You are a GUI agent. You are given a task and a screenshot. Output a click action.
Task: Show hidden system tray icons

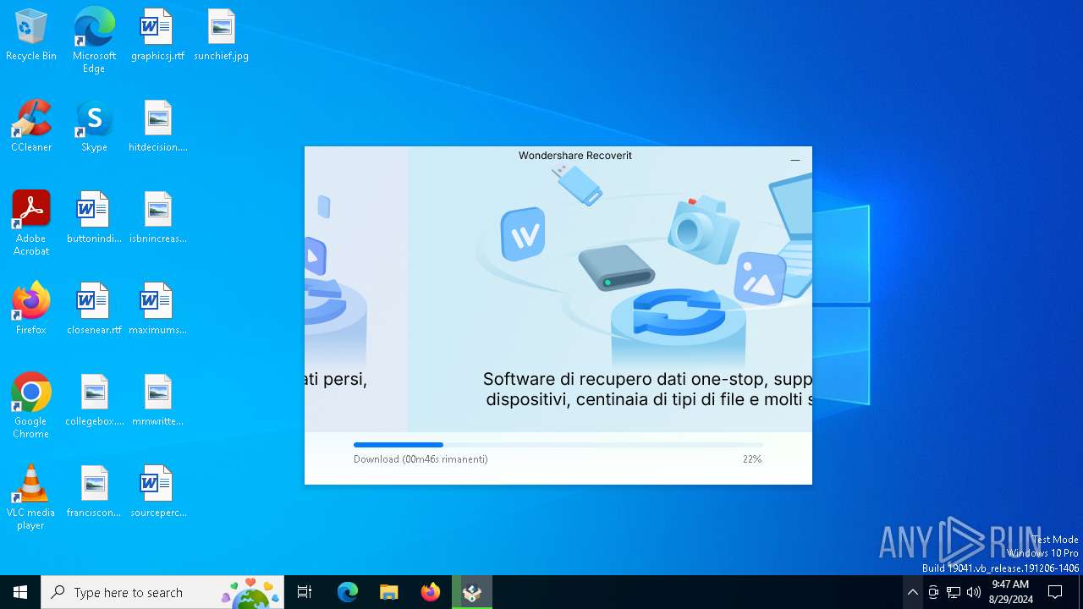coord(913,592)
